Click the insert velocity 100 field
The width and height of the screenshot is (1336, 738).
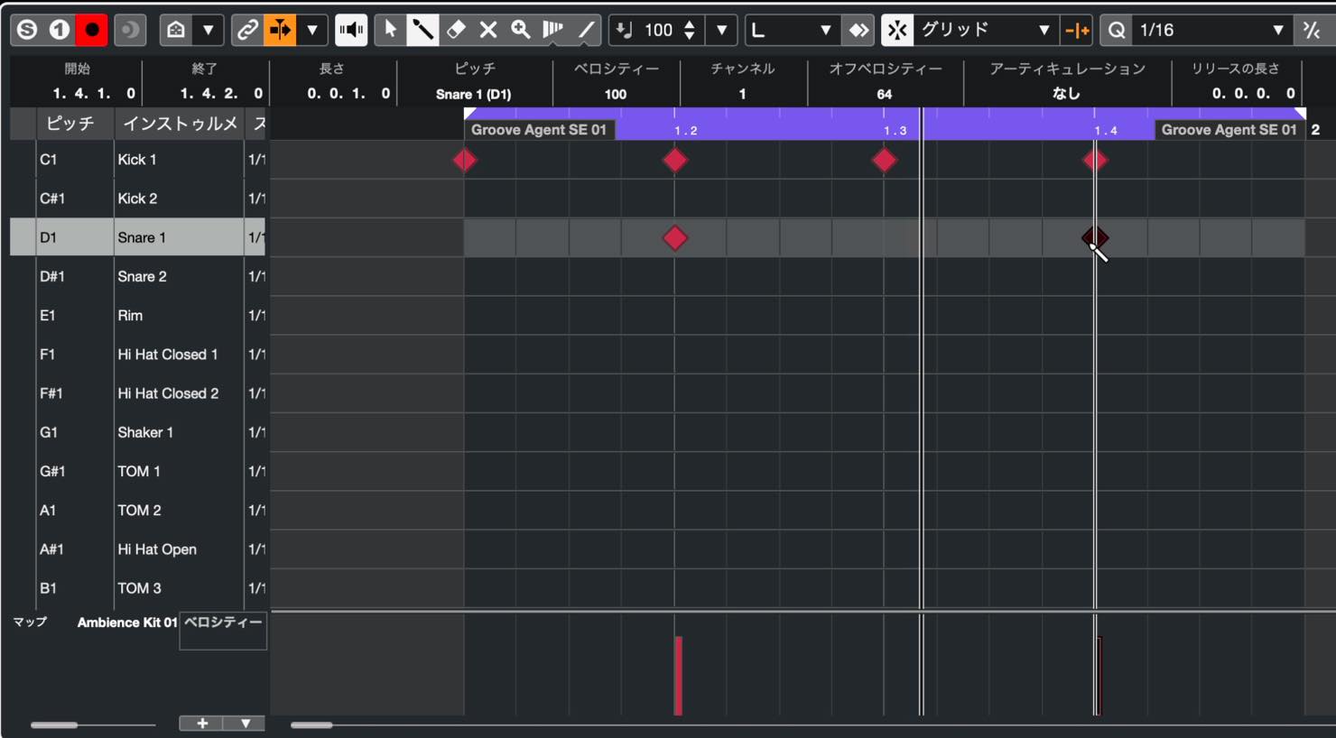coord(658,30)
